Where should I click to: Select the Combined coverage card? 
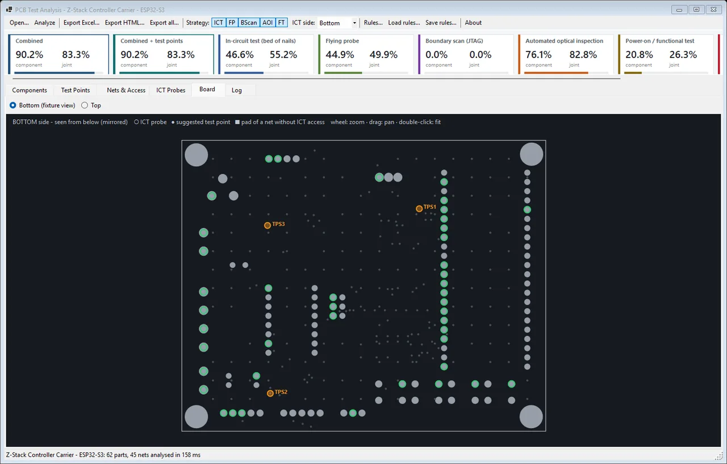pos(59,54)
